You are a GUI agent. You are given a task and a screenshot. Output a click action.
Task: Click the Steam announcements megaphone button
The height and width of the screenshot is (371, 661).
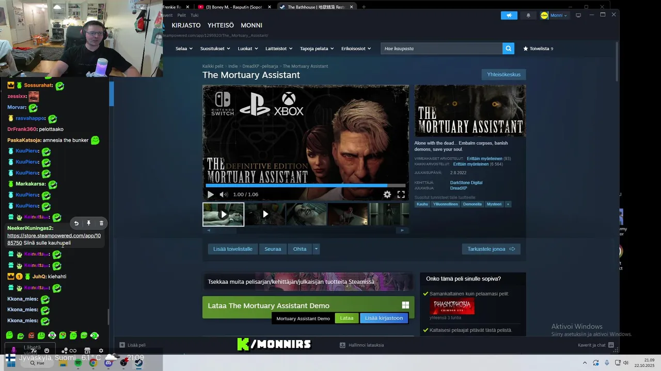(509, 15)
